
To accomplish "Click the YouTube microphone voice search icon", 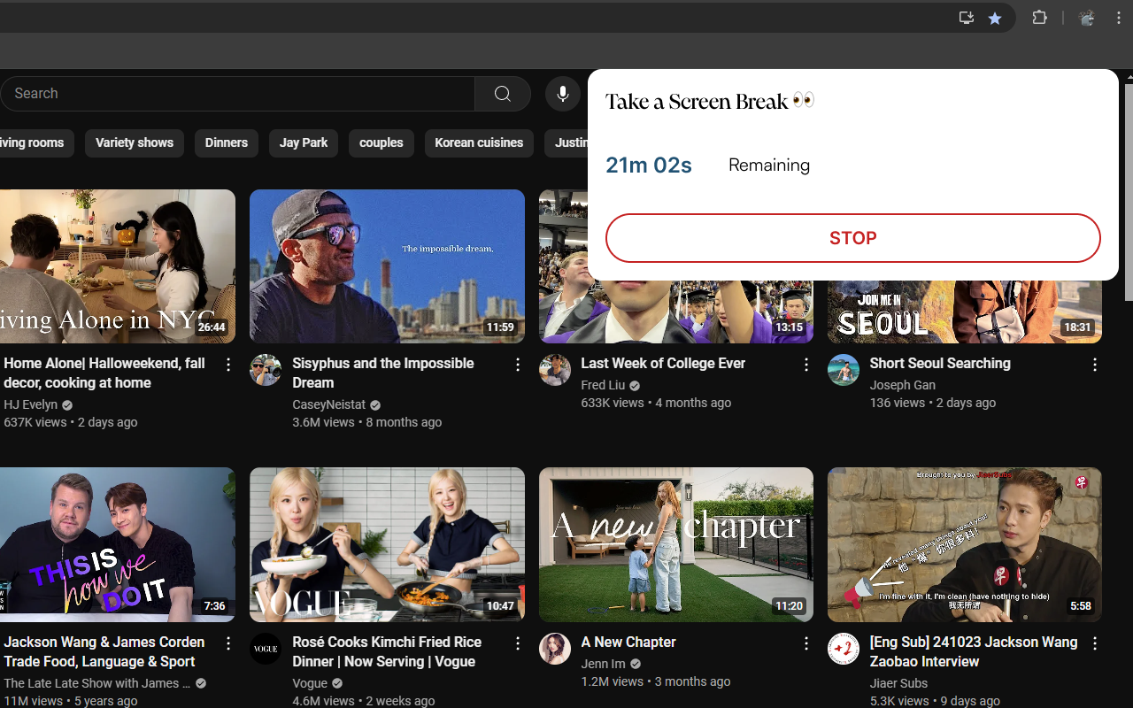I will pyautogui.click(x=562, y=94).
